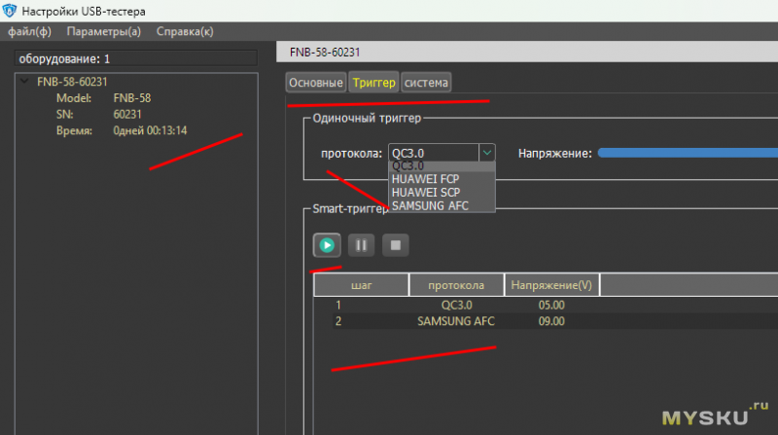Click QC3.0 cell in step 1
This screenshot has width=778, height=435.
456,305
